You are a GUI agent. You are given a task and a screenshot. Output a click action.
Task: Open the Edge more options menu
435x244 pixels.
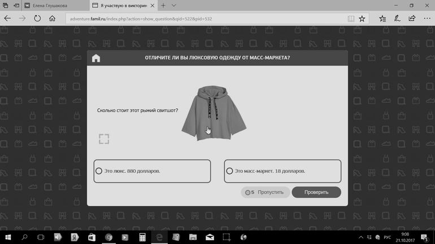(427, 19)
